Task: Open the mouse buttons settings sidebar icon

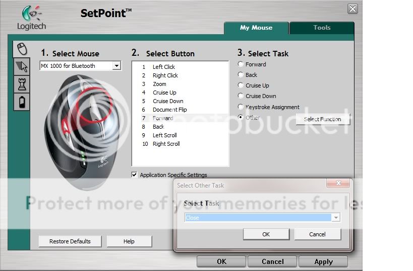Action: (x=22, y=49)
